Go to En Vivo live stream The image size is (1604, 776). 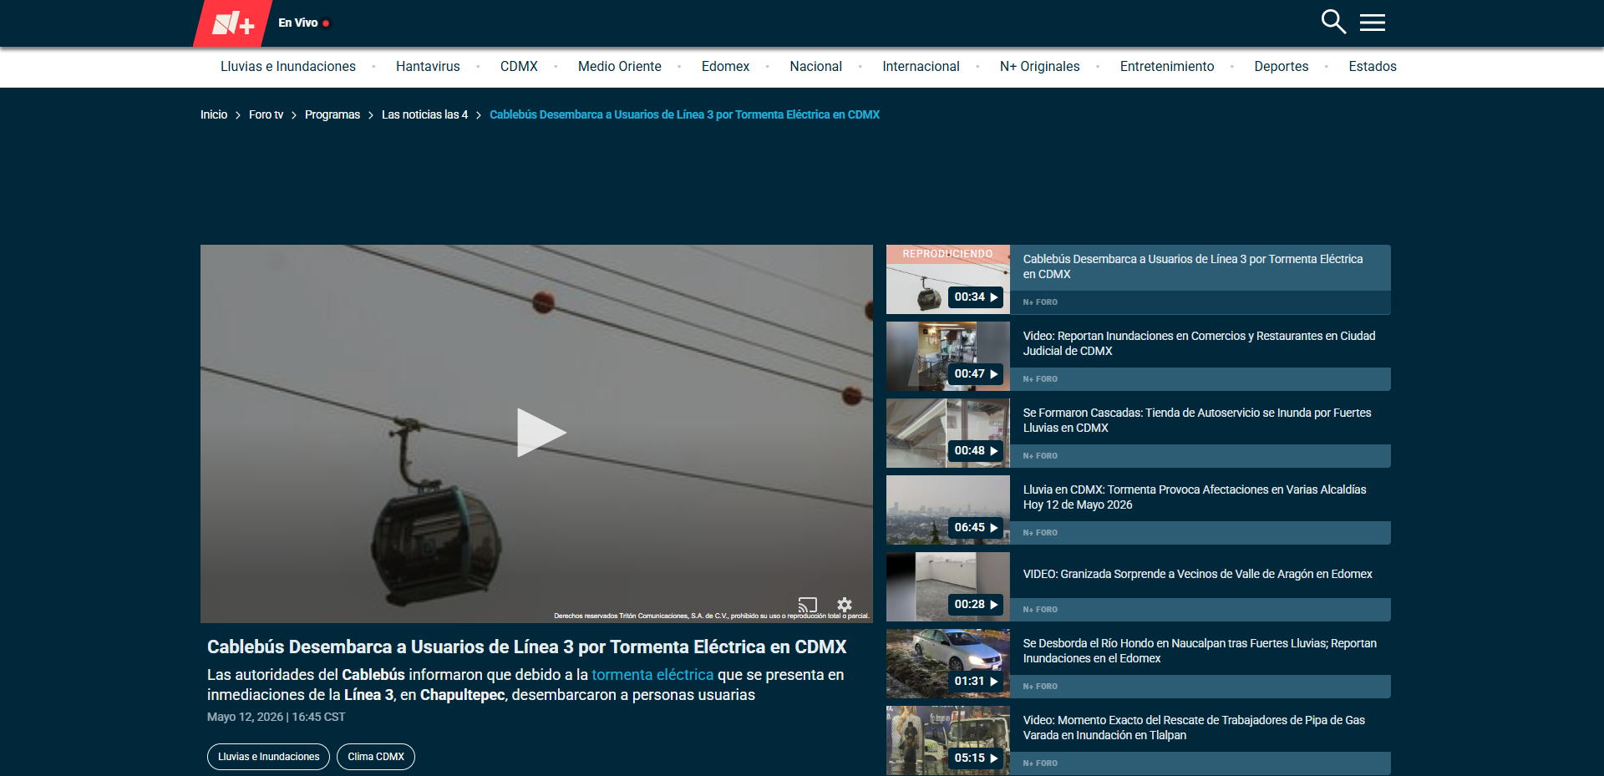point(304,23)
